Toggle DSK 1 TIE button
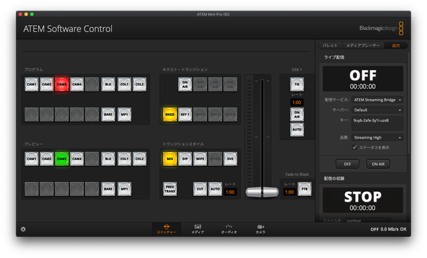Image resolution: width=427 pixels, height=258 pixels. point(297,85)
